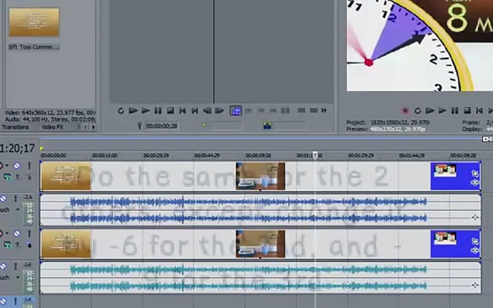Image resolution: width=493 pixels, height=308 pixels.
Task: Step to next frame in the Trimmer
Action: point(219,111)
